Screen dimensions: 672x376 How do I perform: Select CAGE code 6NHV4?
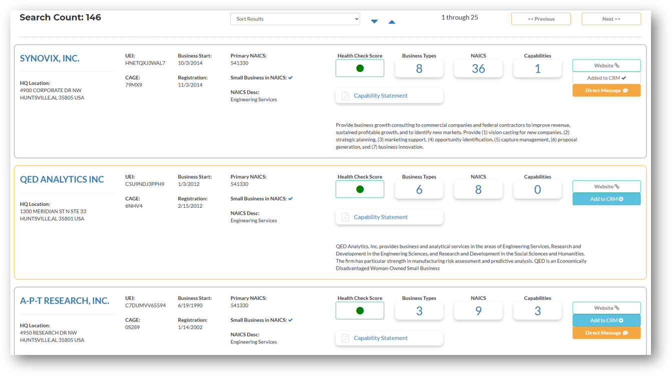(x=134, y=206)
